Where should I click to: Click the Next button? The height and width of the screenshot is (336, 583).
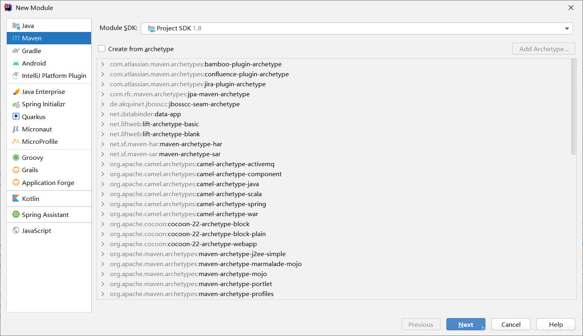(x=466, y=324)
